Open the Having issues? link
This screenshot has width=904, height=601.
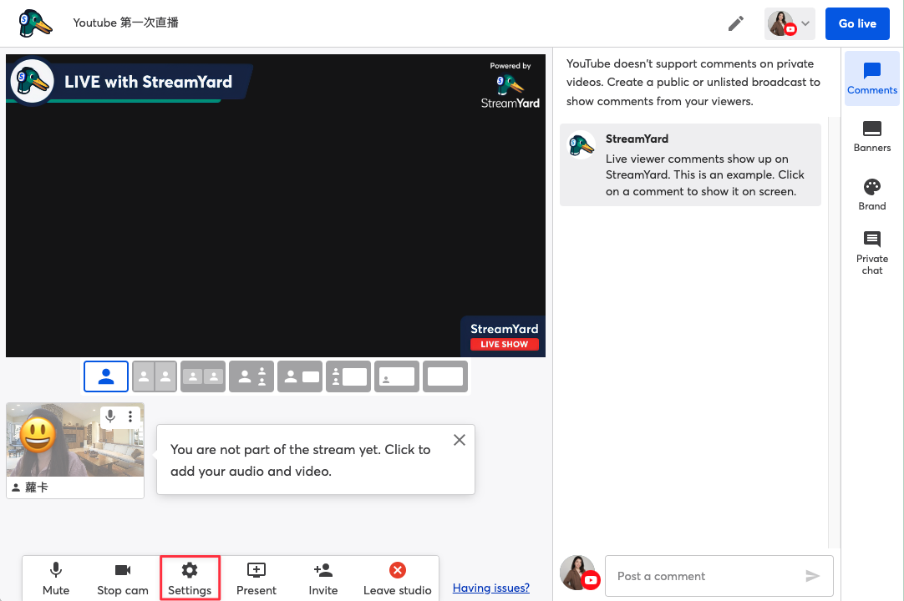(x=491, y=588)
